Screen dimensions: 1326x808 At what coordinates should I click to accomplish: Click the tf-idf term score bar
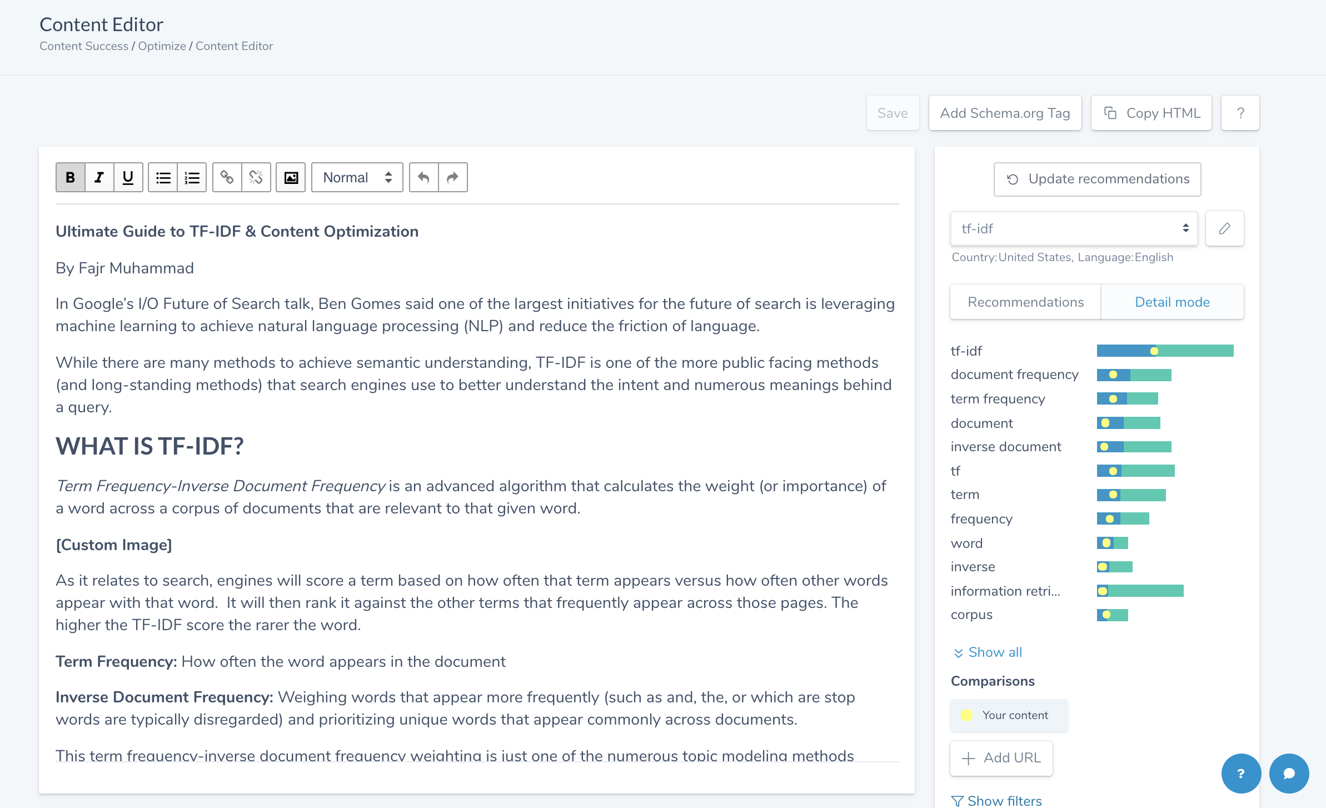tap(1165, 351)
